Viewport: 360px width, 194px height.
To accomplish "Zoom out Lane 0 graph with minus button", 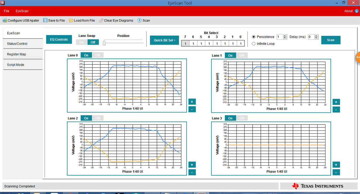I will point(192,109).
